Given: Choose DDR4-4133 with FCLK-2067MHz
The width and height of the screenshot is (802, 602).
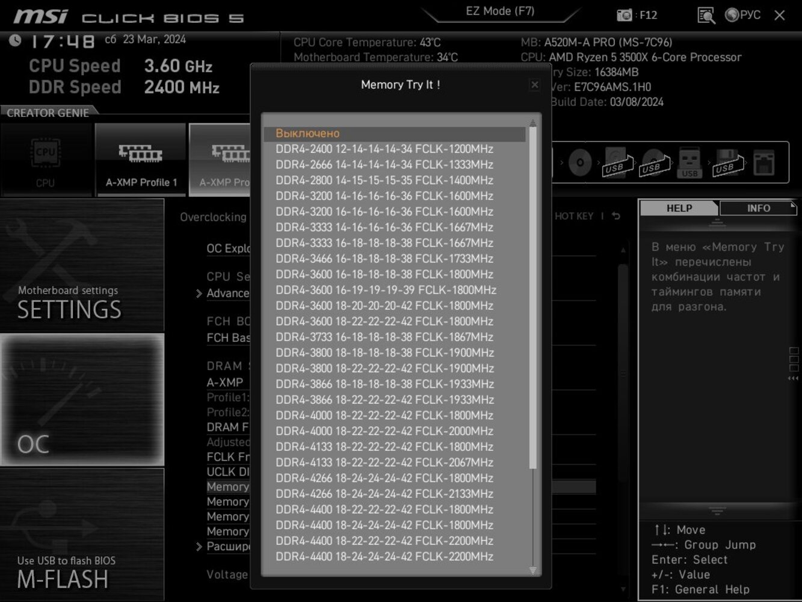Looking at the screenshot, I should [395, 462].
